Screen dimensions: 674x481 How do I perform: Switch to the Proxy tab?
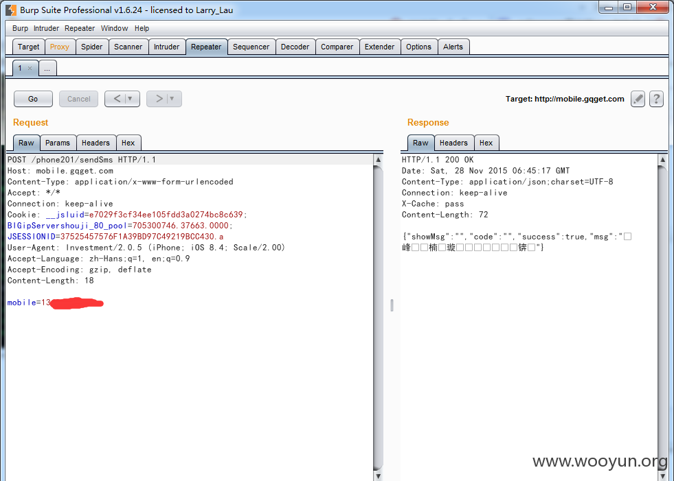click(59, 47)
